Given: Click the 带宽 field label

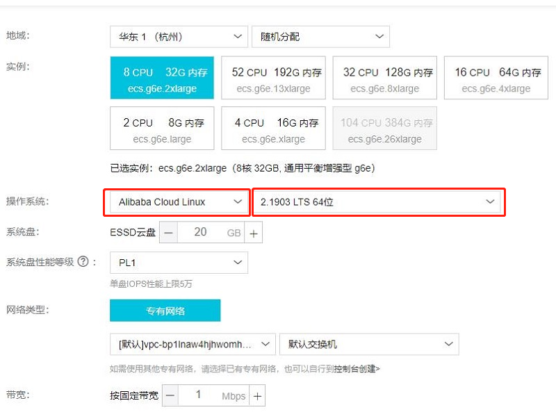Looking at the screenshot, I should coord(18,395).
